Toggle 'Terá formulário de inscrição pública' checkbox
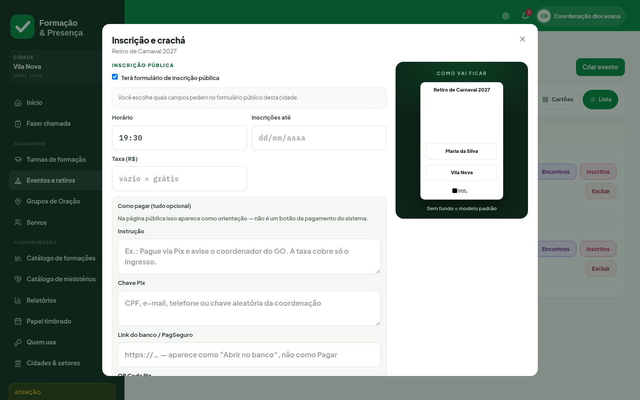 pyautogui.click(x=115, y=77)
